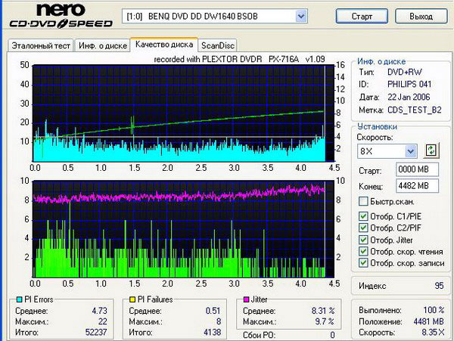Click the date 22 Jan 2006
Screen dimensions: 454x341
pos(409,97)
